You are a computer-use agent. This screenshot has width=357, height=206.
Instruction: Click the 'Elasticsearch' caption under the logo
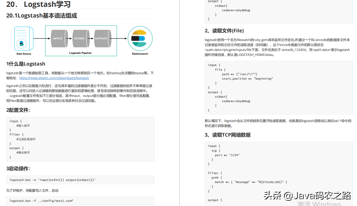click(x=140, y=54)
